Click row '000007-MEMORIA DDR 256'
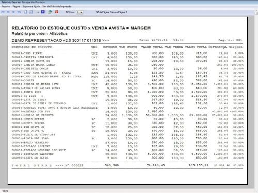This screenshot has width=258, height=193. 127,111
